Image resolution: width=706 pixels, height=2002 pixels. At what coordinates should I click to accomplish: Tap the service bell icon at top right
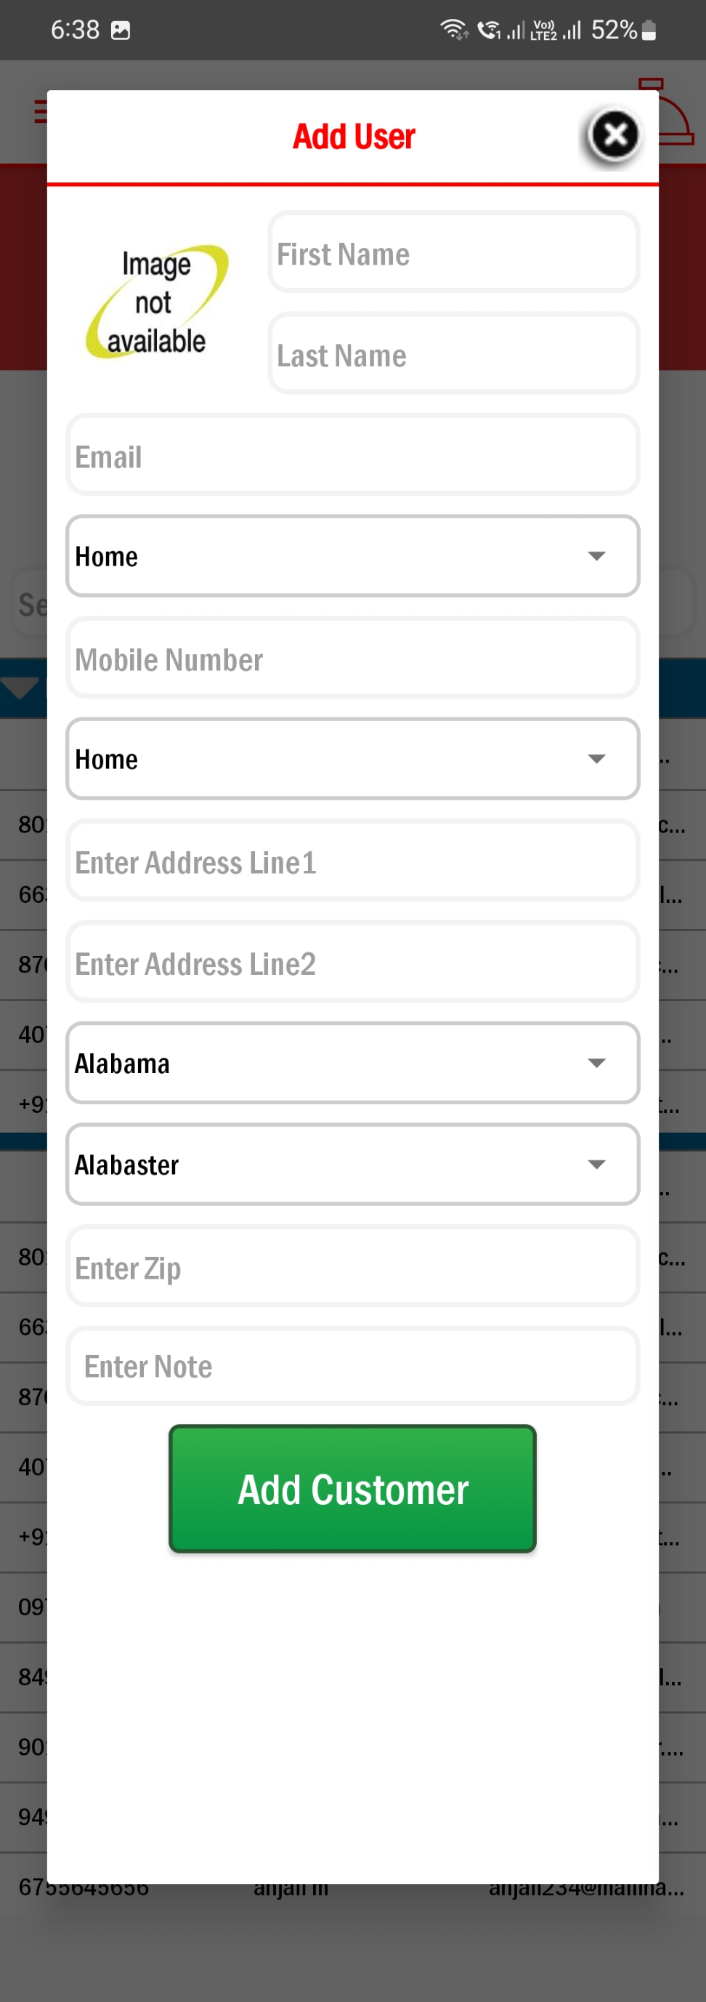(x=675, y=116)
